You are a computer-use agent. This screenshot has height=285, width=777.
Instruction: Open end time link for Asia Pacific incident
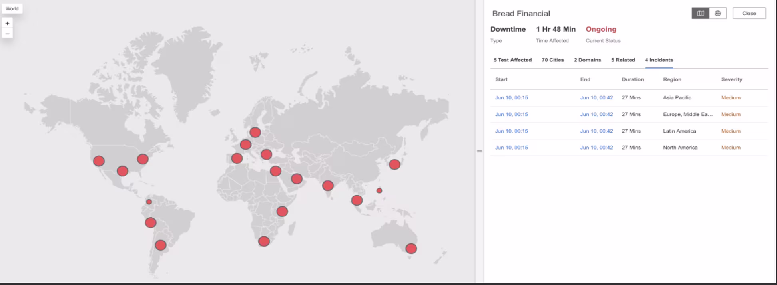tap(596, 97)
